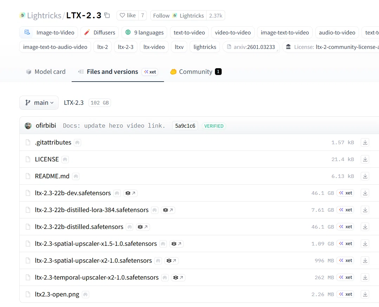The image size is (379, 307).
Task: Open ltx-2.3-22b-distilled-lora-384.safetensors file
Action: 92,210
